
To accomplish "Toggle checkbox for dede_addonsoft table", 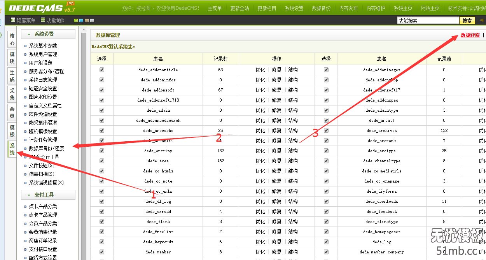I will [x=102, y=90].
